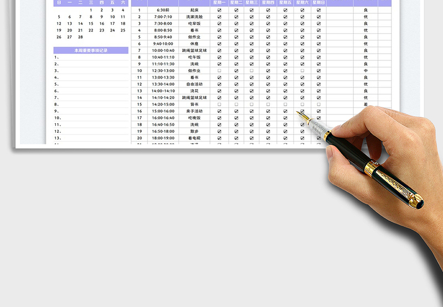Toggle 星期五 checkbox for 吃午饭 row
Viewport: 443px width, 307px height.
pyautogui.click(x=286, y=57)
